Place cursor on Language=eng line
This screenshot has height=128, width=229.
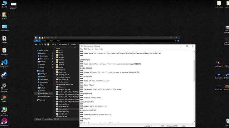(86, 94)
